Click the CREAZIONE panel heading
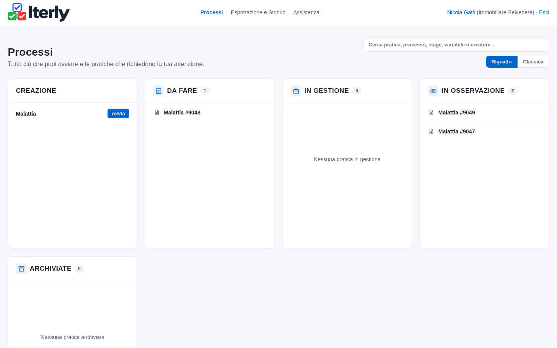 coord(36,90)
